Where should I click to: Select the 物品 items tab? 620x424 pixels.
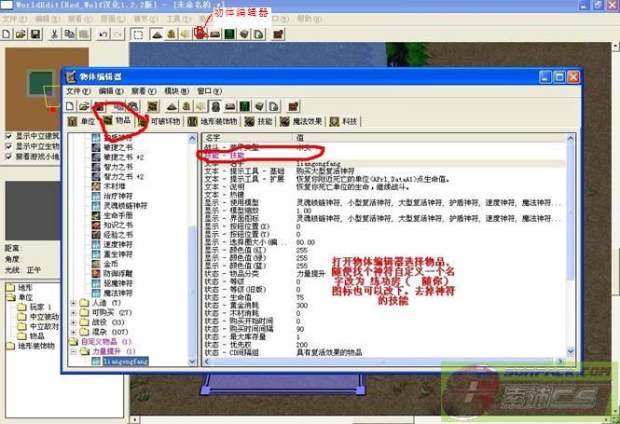pyautogui.click(x=117, y=121)
